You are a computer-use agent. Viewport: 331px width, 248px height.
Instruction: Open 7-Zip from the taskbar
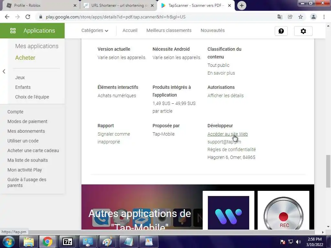point(68,242)
